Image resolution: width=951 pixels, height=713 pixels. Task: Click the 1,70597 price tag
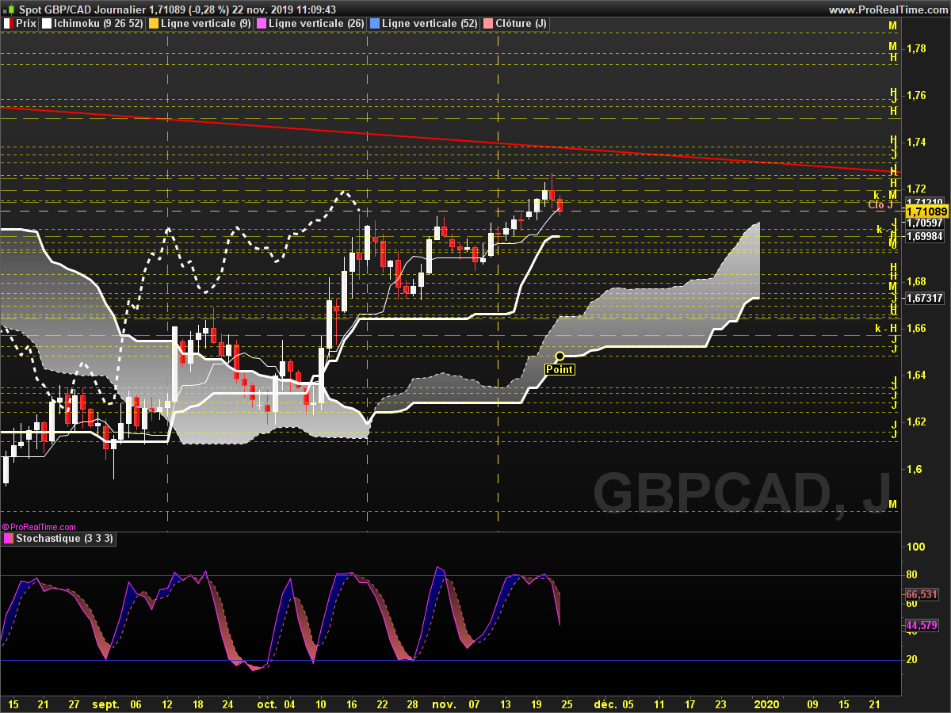point(924,224)
